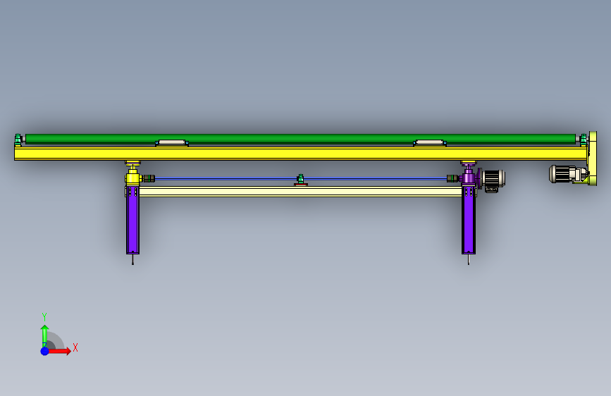The image size is (611, 396).
Task: Select the right white bracket under roller
Action: tap(430, 143)
